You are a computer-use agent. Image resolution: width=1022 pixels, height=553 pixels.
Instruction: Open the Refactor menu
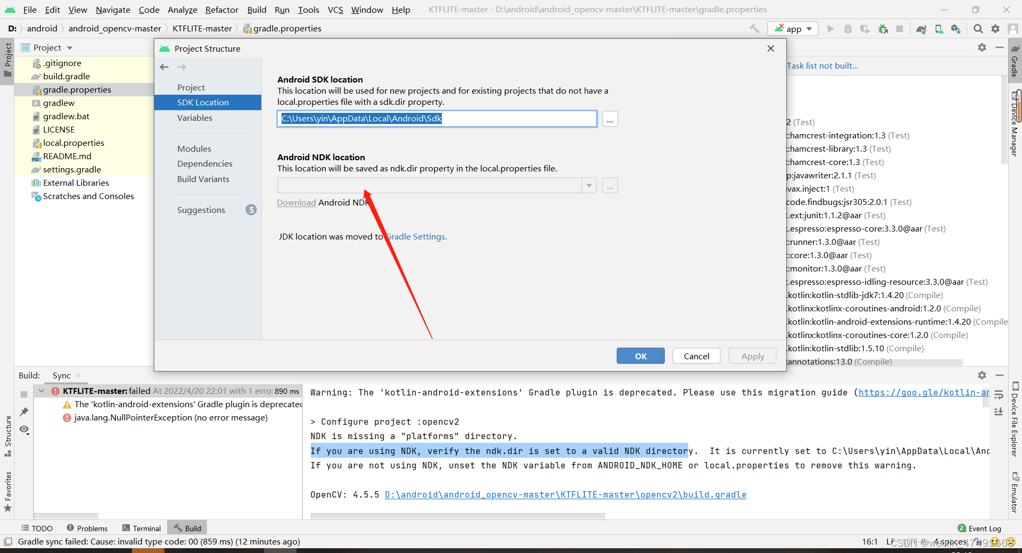(222, 10)
